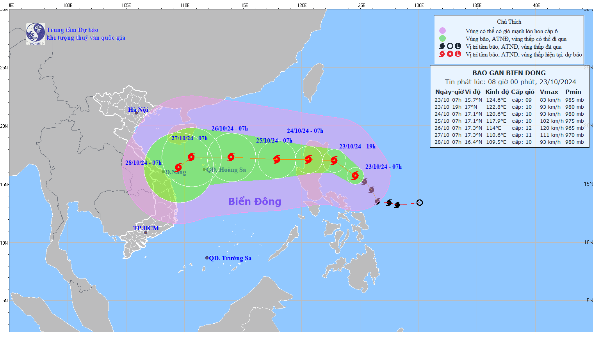Select the storm symbol for 23/10/24 - 07h
The width and height of the screenshot is (593, 358).
(x=355, y=175)
